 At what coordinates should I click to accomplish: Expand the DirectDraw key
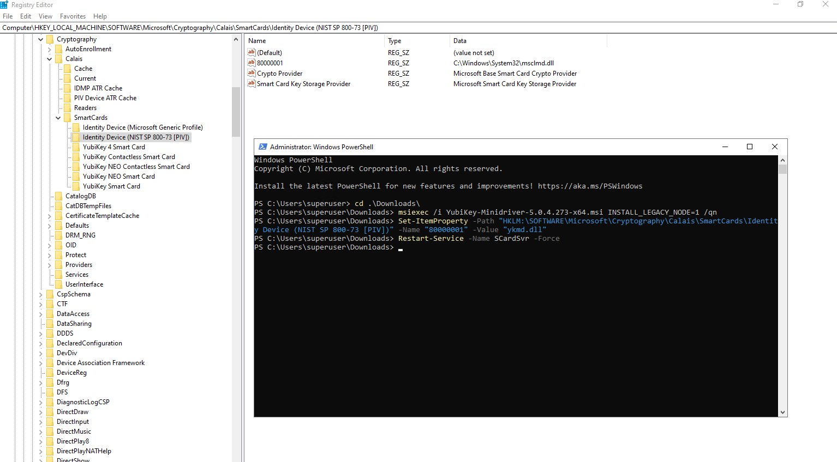[x=41, y=412]
